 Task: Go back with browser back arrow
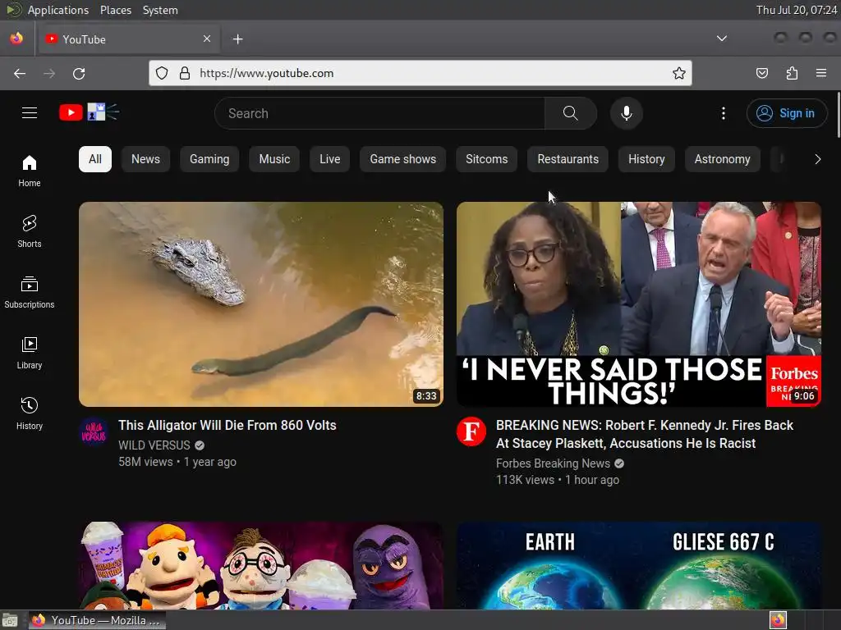(x=20, y=73)
